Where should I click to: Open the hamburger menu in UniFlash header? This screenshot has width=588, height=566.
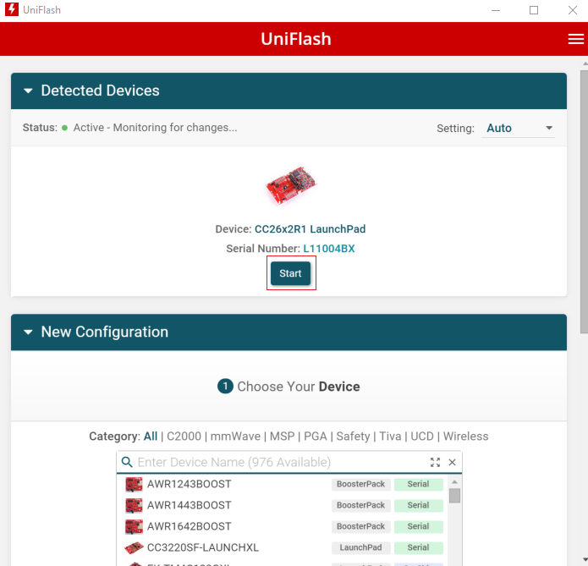click(x=575, y=40)
